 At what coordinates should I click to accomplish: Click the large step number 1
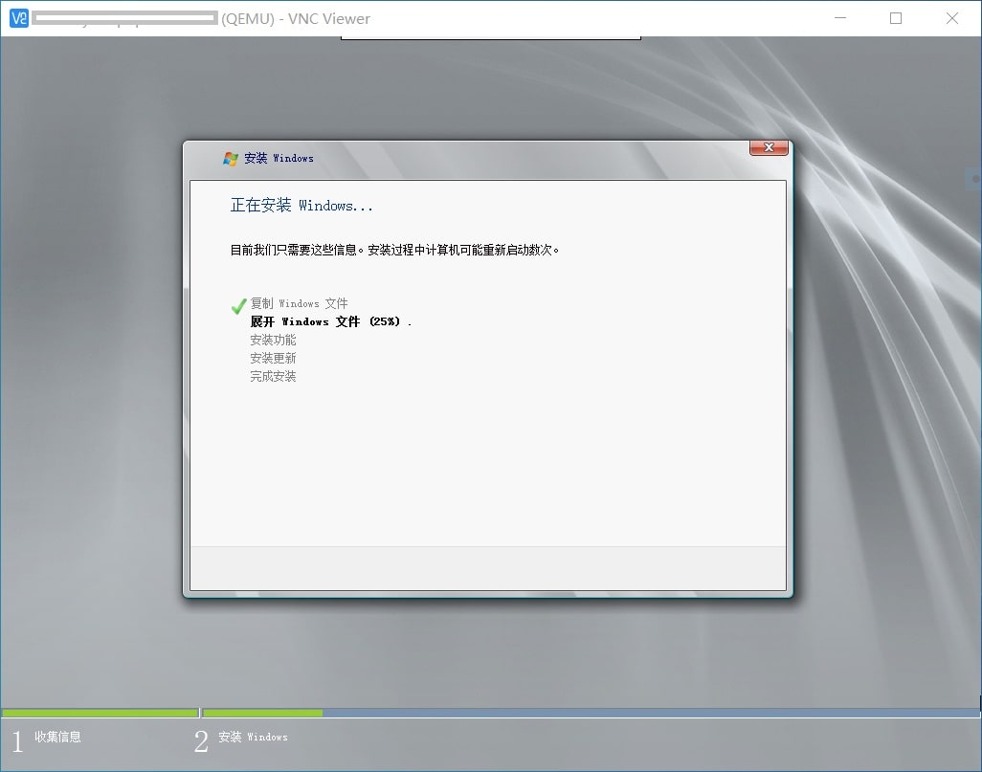[x=16, y=741]
